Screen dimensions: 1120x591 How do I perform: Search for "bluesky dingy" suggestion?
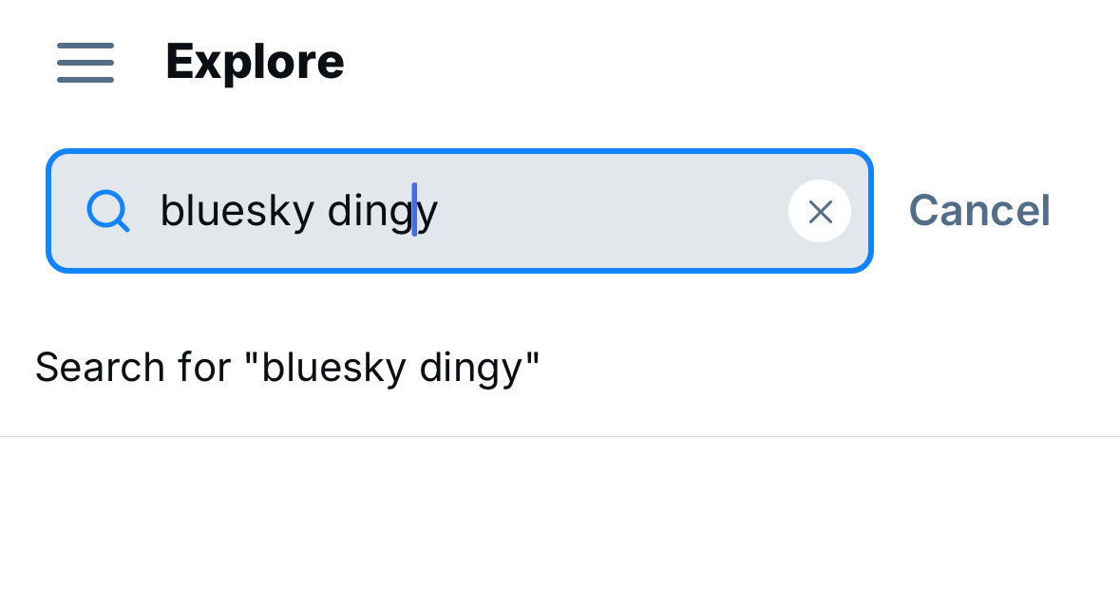pyautogui.click(x=287, y=368)
